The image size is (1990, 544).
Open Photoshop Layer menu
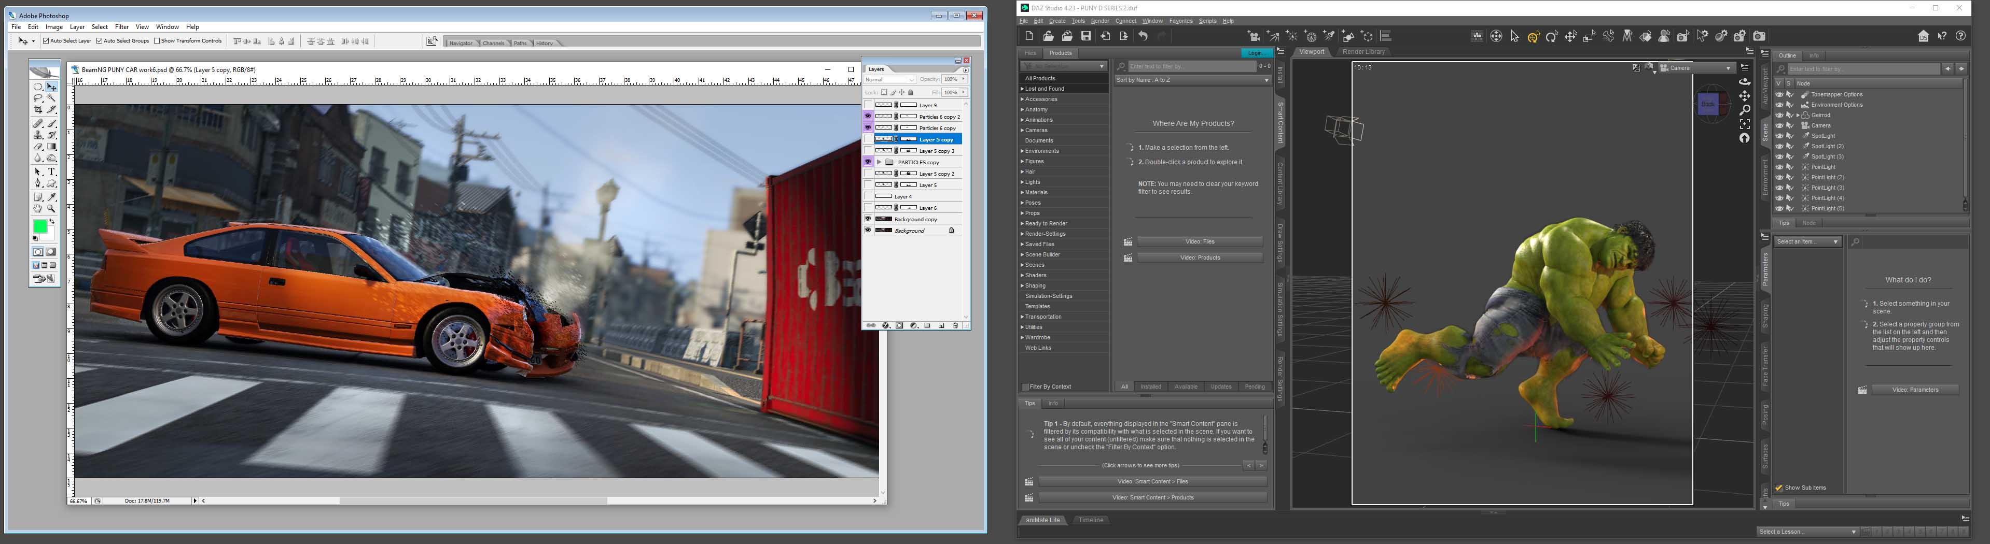tap(77, 27)
